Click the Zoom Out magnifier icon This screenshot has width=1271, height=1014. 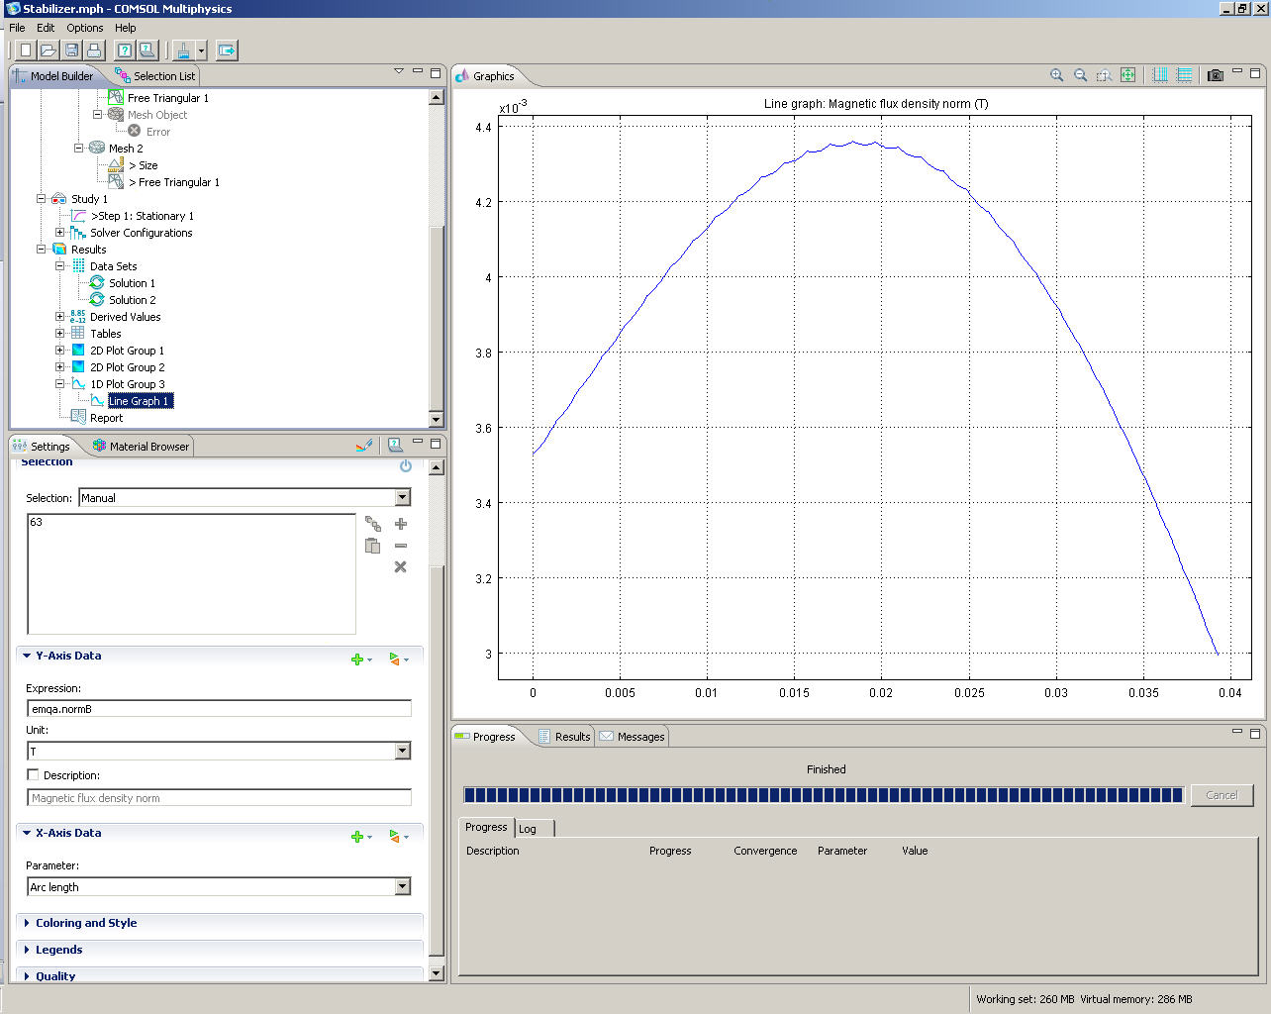pyautogui.click(x=1081, y=75)
